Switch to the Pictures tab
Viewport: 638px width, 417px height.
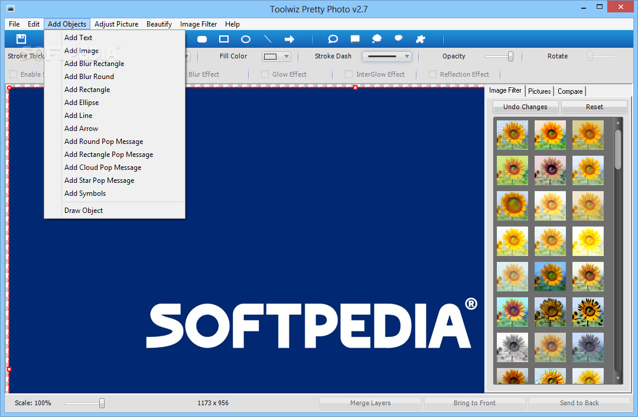539,91
